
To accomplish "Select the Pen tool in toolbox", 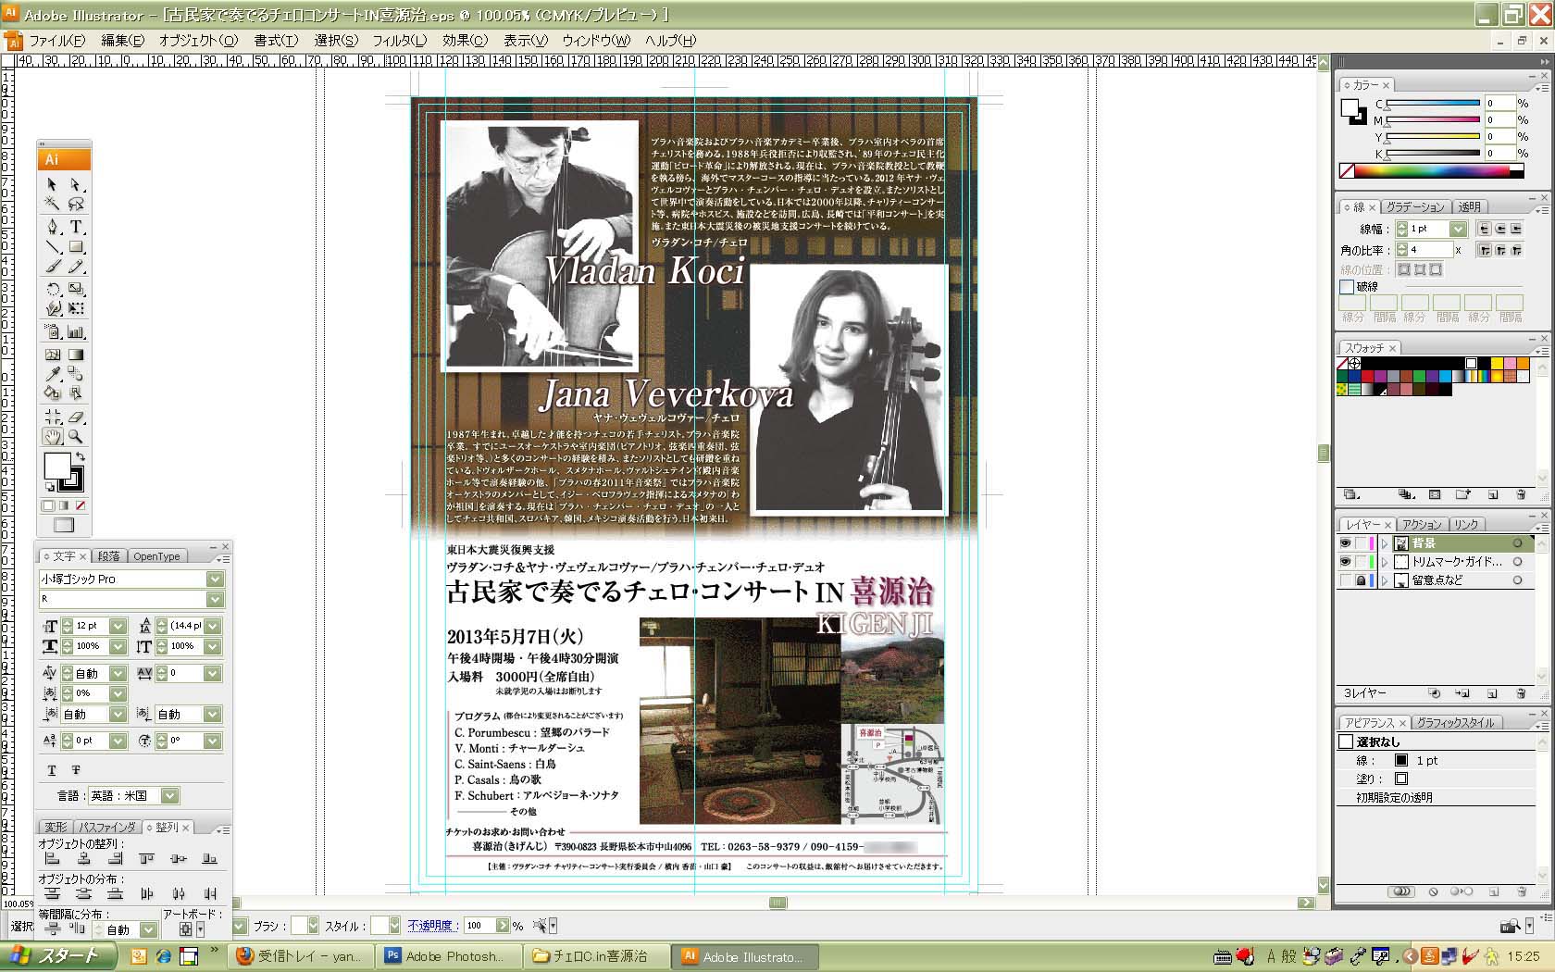I will (53, 227).
